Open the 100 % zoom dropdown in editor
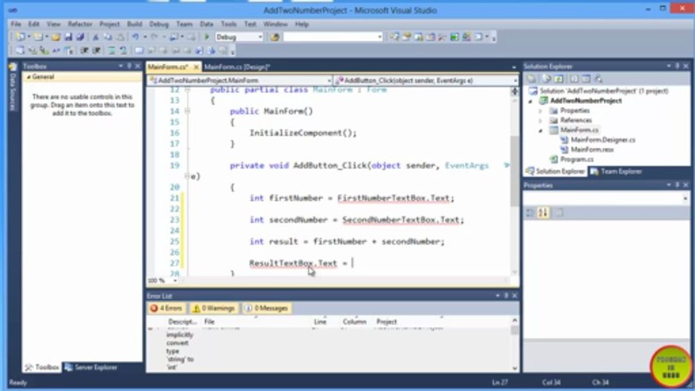The image size is (695, 391). point(175,281)
